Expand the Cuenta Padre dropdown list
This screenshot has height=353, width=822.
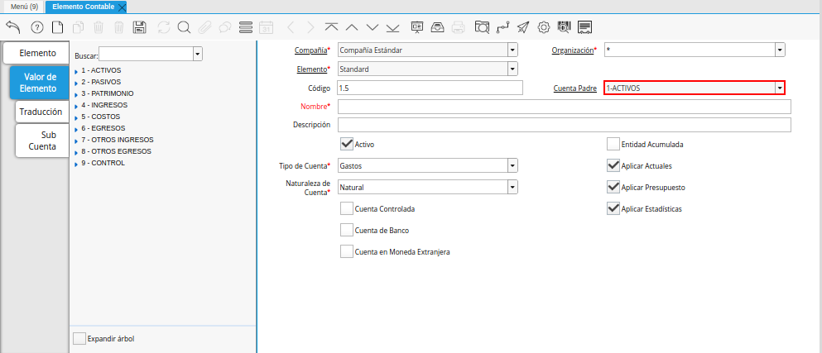tap(779, 88)
